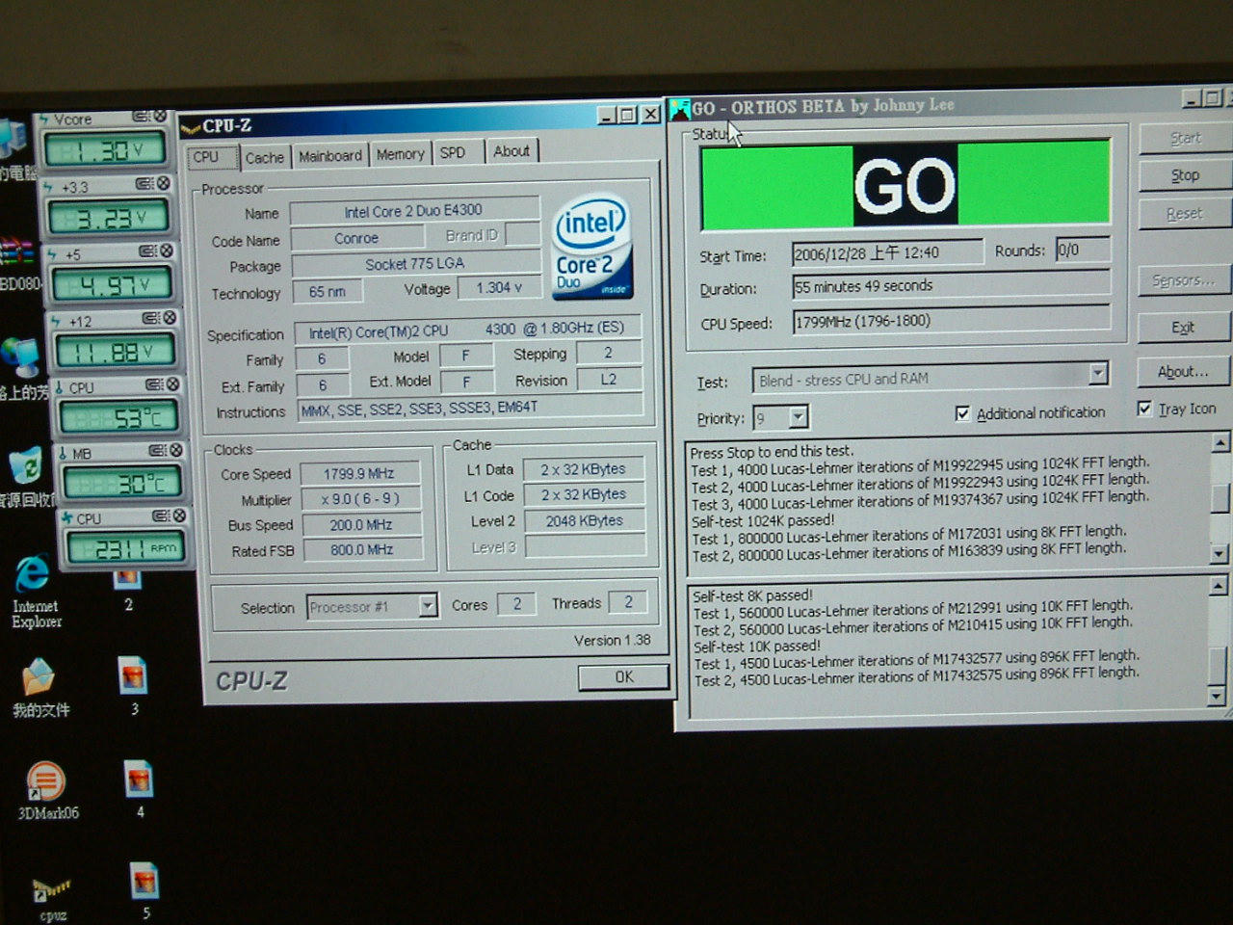1233x925 pixels.
Task: Click the CPU Speed field showing 1799MHz
Action: coord(951,321)
